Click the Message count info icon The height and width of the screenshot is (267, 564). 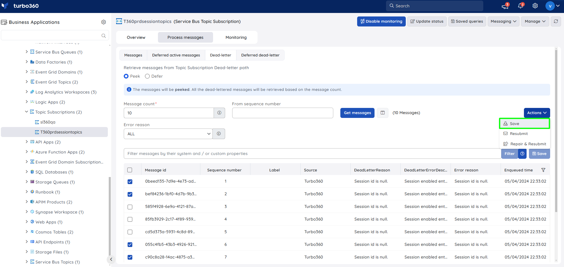coord(219,113)
